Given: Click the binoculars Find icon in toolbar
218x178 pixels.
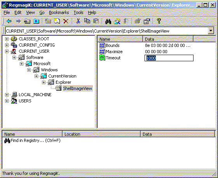Looking at the screenshot, I should (108, 21).
